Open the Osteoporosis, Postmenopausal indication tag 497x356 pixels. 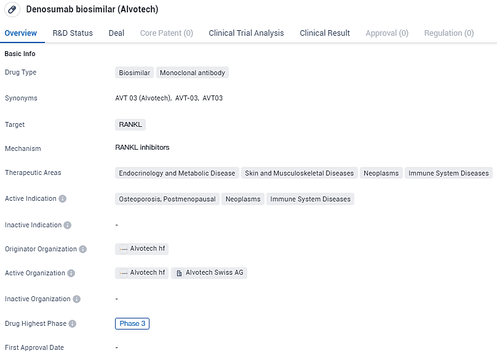(167, 199)
